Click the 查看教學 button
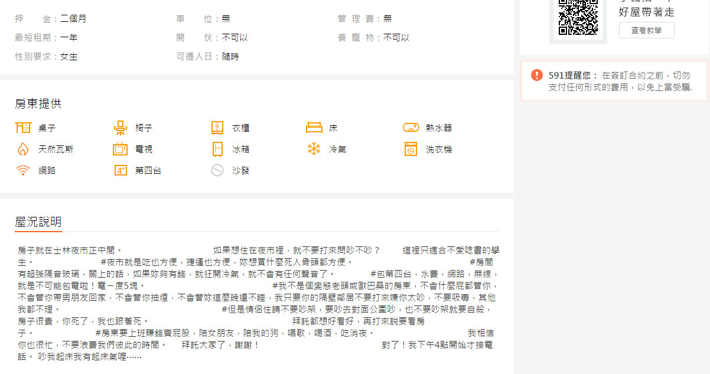Image resolution: width=710 pixels, height=374 pixels. coord(646,30)
